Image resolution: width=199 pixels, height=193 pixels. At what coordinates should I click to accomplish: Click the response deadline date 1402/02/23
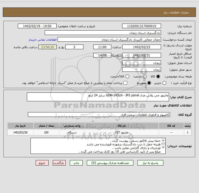pyautogui.click(x=142, y=47)
